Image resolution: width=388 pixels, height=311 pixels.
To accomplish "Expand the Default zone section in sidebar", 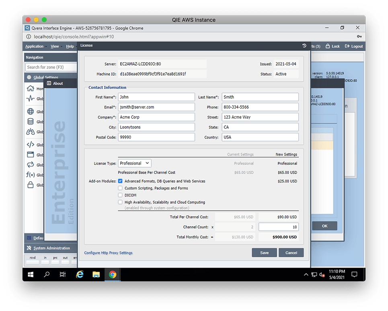I will click(34, 238).
